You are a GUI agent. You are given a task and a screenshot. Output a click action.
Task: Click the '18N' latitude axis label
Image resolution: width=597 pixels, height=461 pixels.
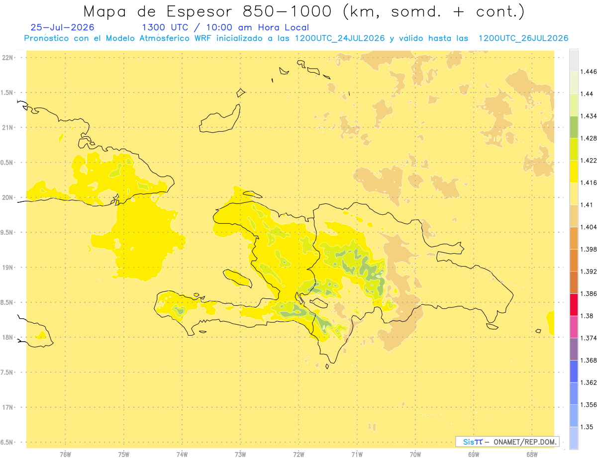point(7,338)
